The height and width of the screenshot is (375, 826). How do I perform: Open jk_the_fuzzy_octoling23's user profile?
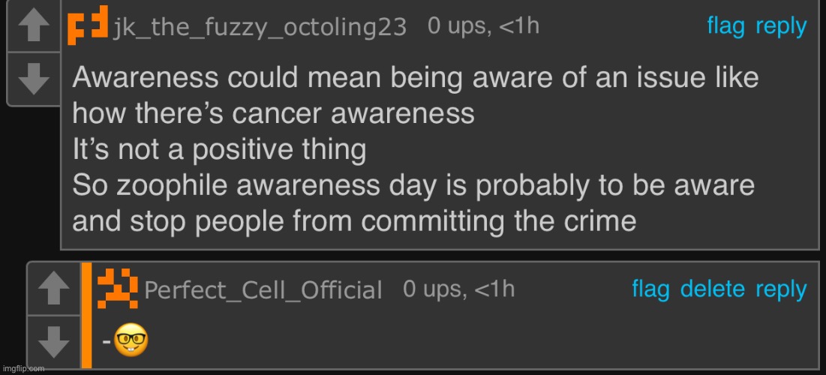pos(260,28)
